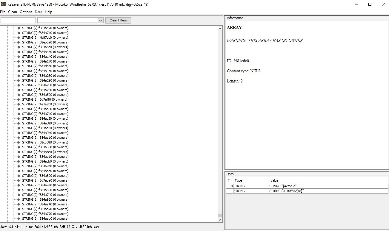Click the Length: 2 text
The width and height of the screenshot is (389, 231).
click(x=235, y=81)
